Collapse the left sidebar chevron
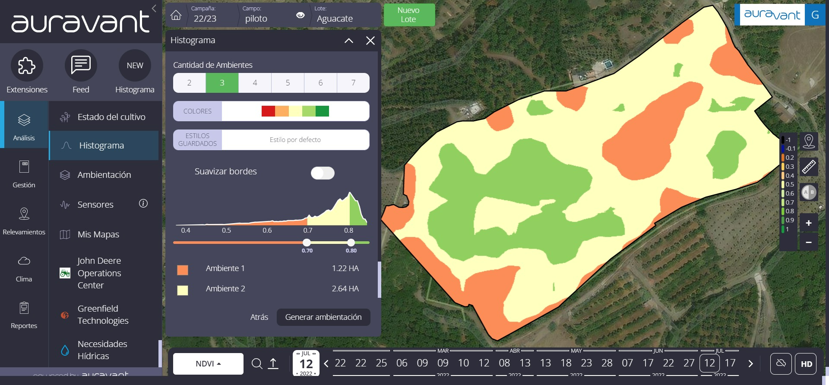The height and width of the screenshot is (385, 829). (154, 8)
